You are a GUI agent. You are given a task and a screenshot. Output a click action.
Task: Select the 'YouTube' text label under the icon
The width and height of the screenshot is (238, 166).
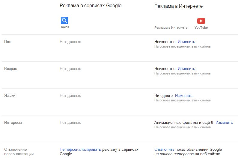(201, 28)
